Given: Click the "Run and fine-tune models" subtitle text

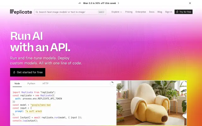Looking at the screenshot, I should click(46, 60).
